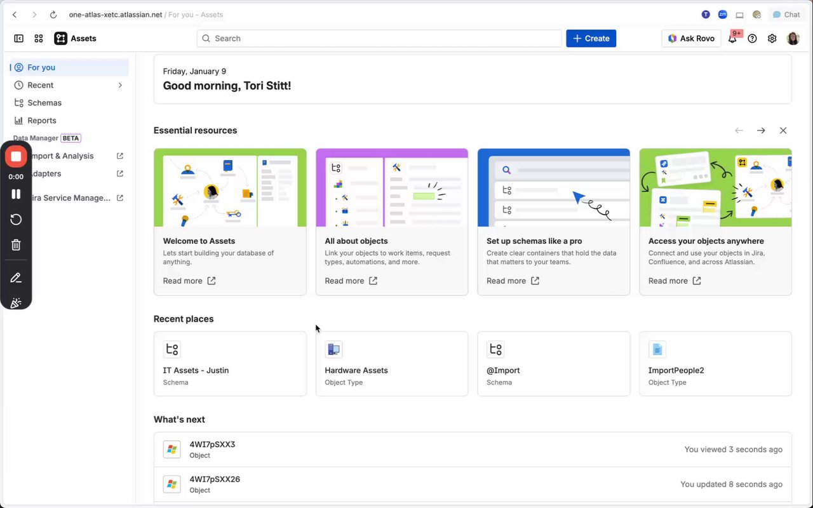This screenshot has width=813, height=508.
Task: Open Read more under Welcome to Assets
Action: [x=189, y=281]
